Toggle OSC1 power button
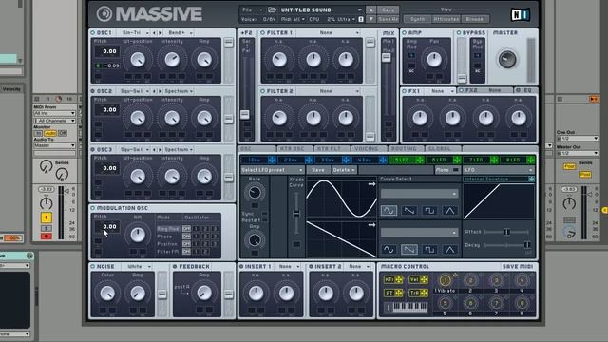The height and width of the screenshot is (342, 608). 93,33
